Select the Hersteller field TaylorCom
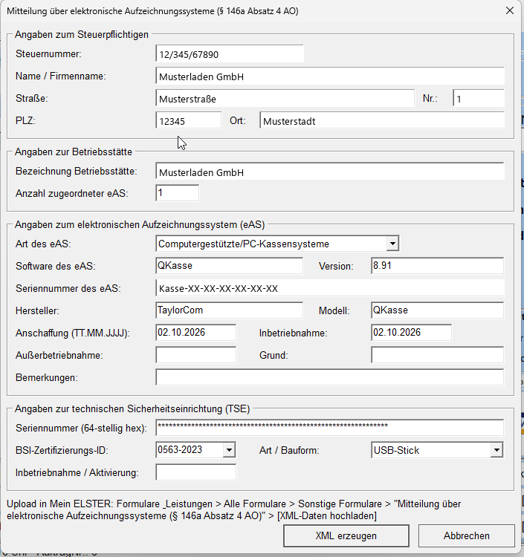This screenshot has height=557, width=524. [229, 310]
